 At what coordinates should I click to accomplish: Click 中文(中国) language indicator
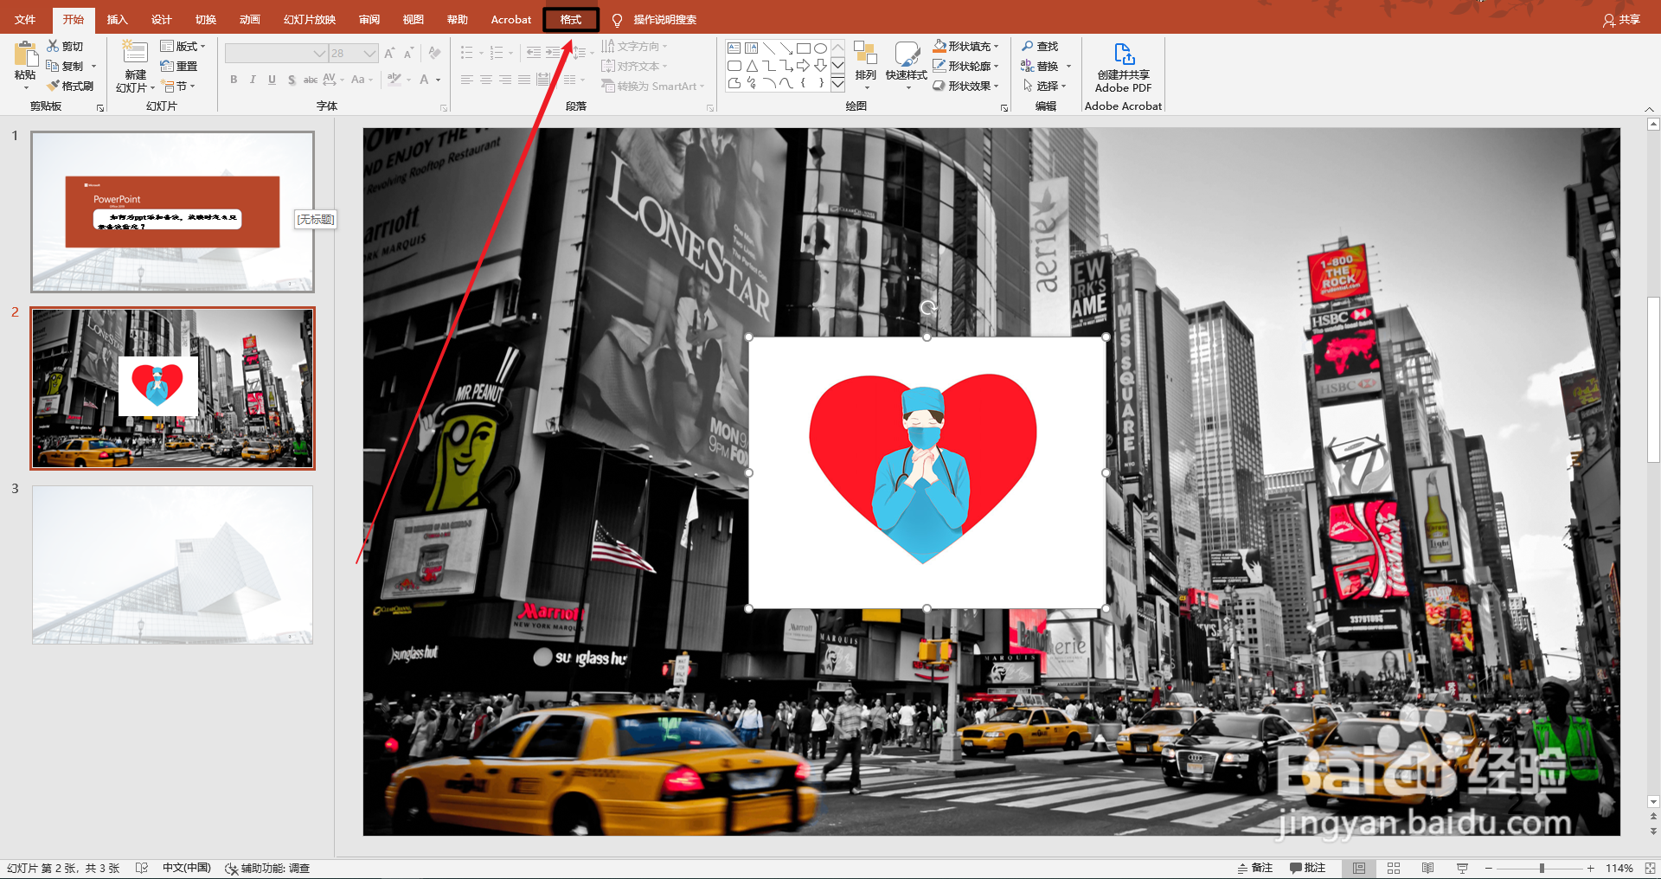pyautogui.click(x=187, y=868)
